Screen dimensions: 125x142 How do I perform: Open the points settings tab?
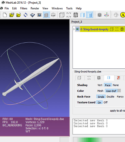click(89, 78)
